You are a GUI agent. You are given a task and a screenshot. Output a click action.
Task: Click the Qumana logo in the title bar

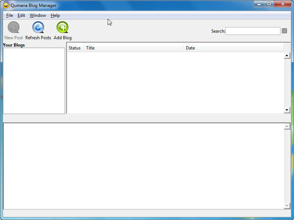click(6, 5)
